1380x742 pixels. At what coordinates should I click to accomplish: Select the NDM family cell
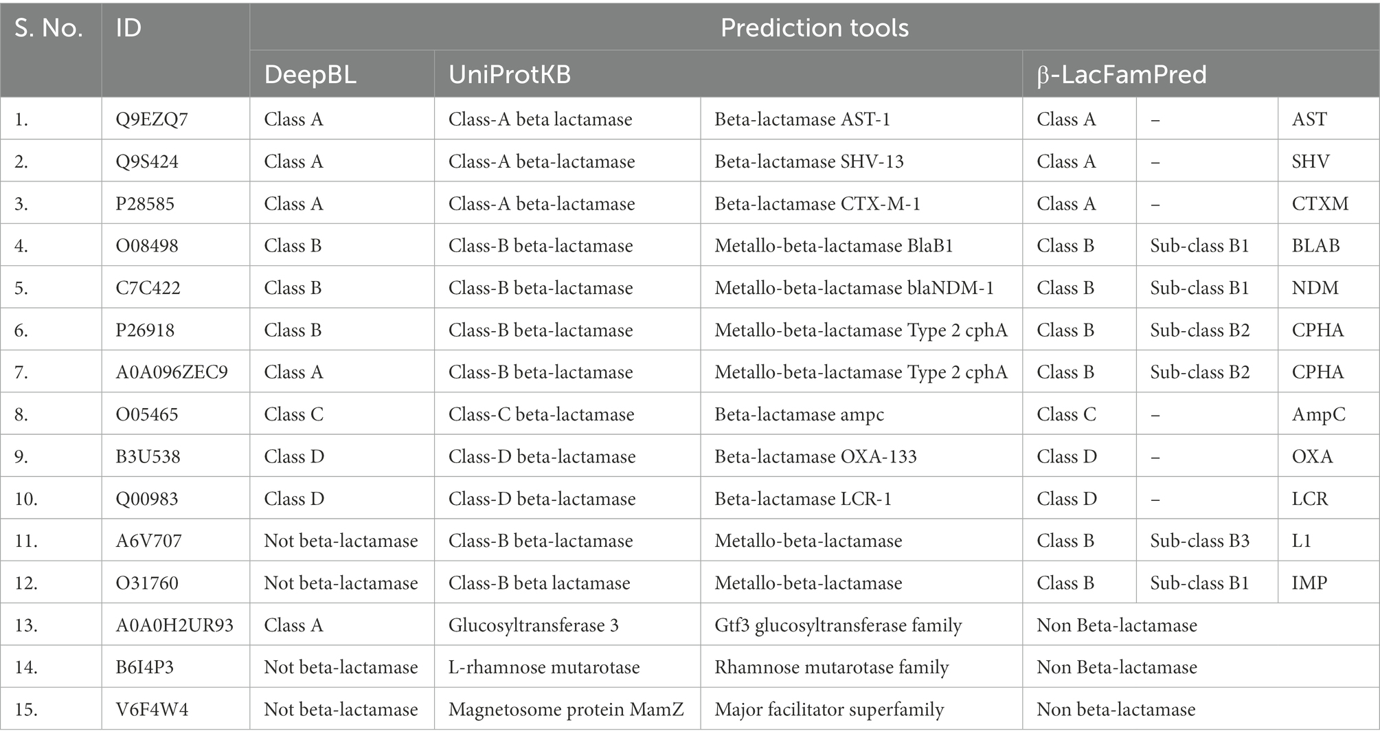pyautogui.click(x=1328, y=288)
